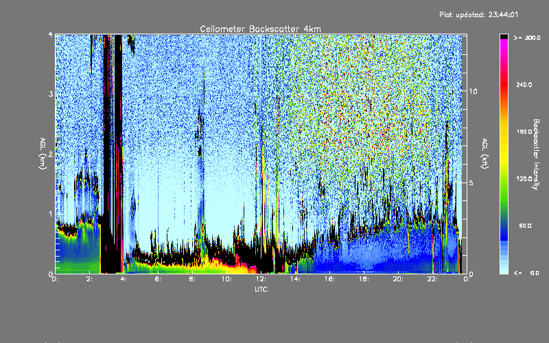Screen dimensions: 549x343
Task: Pick the black segment atop the colorbar
Action: click(x=504, y=36)
